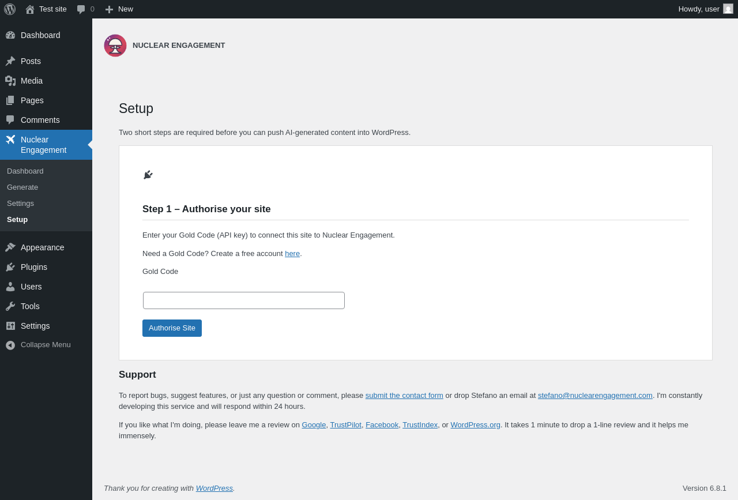
Task: Select the Generate submenu item
Action: tap(22, 187)
